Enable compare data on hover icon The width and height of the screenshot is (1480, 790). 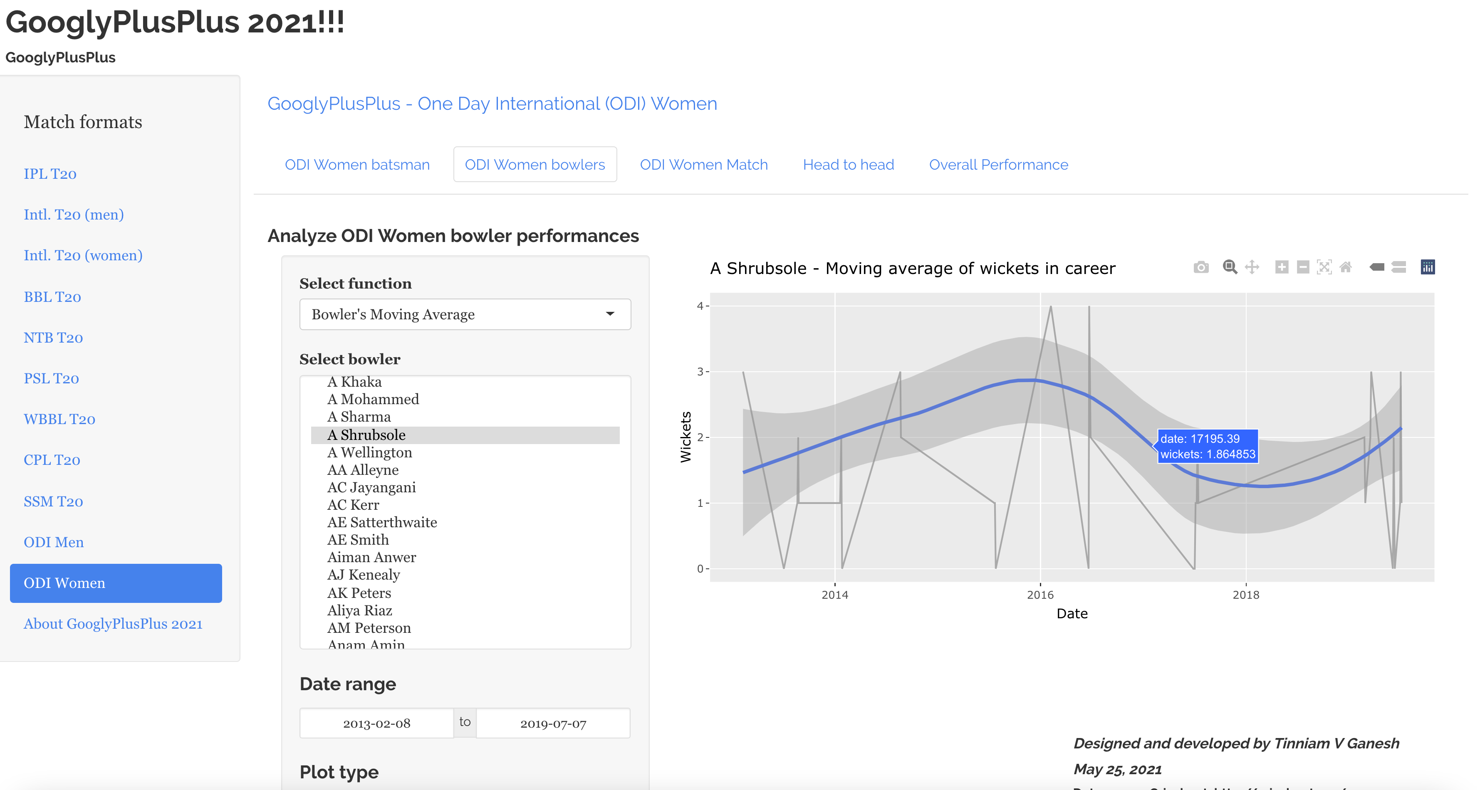coord(1399,267)
